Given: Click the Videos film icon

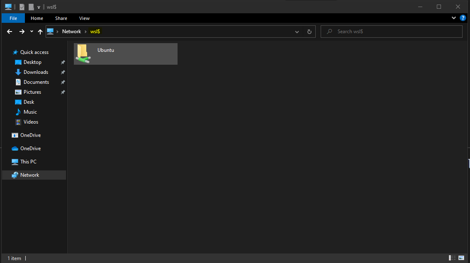Looking at the screenshot, I should pos(18,122).
